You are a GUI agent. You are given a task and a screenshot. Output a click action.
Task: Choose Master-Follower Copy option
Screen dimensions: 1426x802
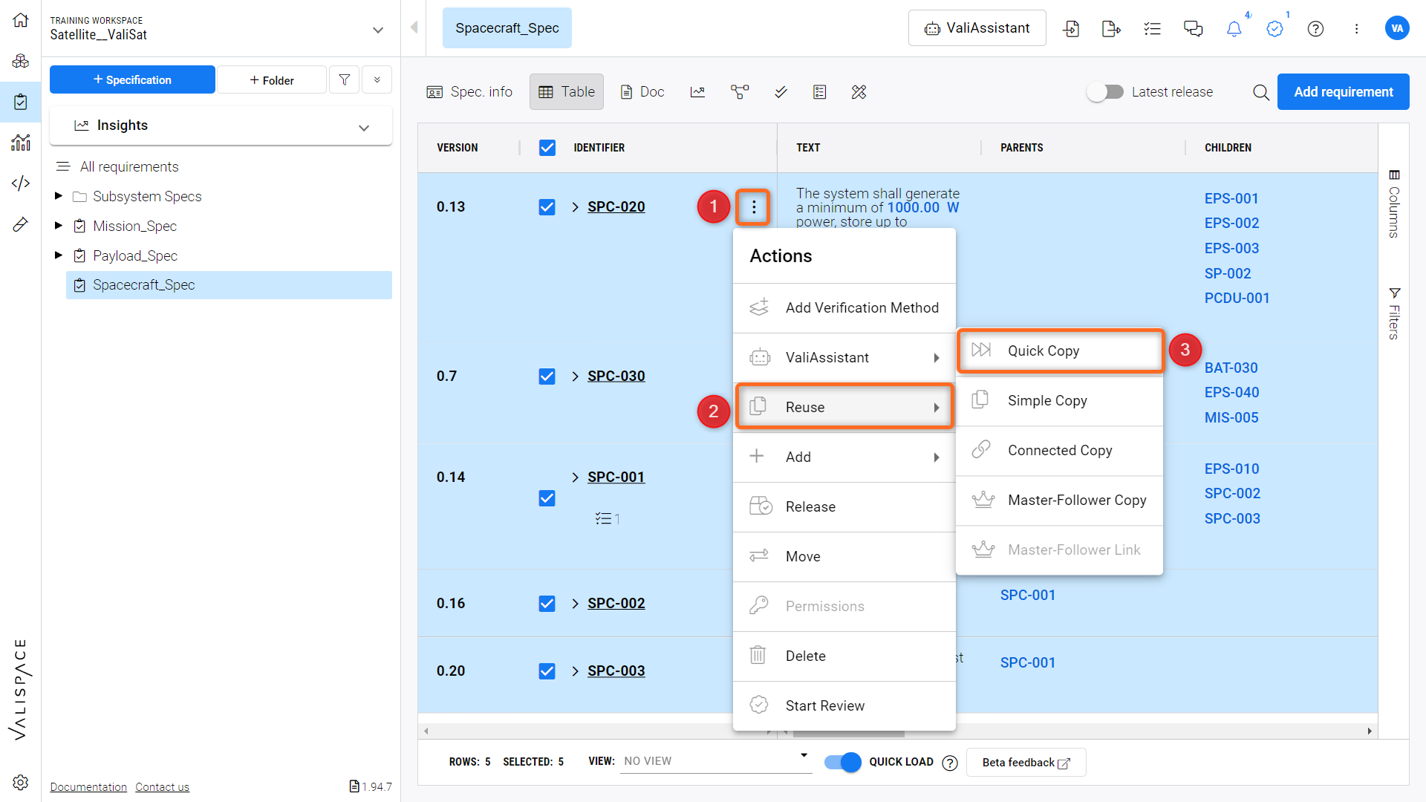pos(1060,500)
